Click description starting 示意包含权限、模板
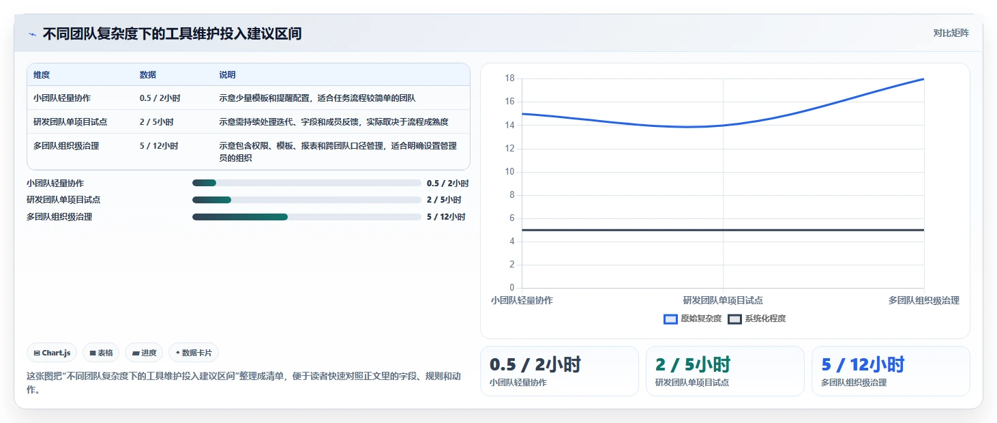997x423 pixels. [x=338, y=152]
